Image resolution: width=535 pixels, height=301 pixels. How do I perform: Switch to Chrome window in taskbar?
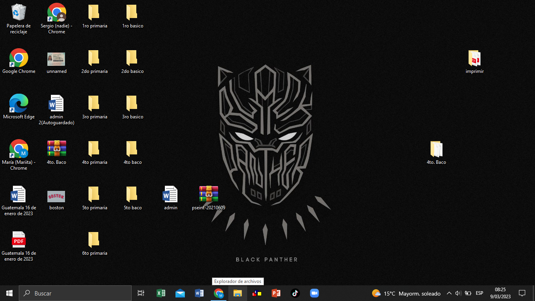[219, 293]
